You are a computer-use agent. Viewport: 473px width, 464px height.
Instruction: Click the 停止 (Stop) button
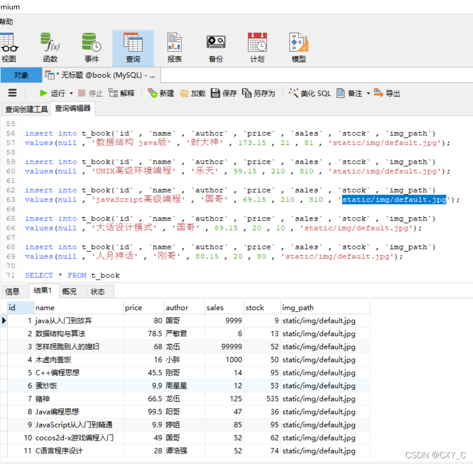[x=90, y=93]
